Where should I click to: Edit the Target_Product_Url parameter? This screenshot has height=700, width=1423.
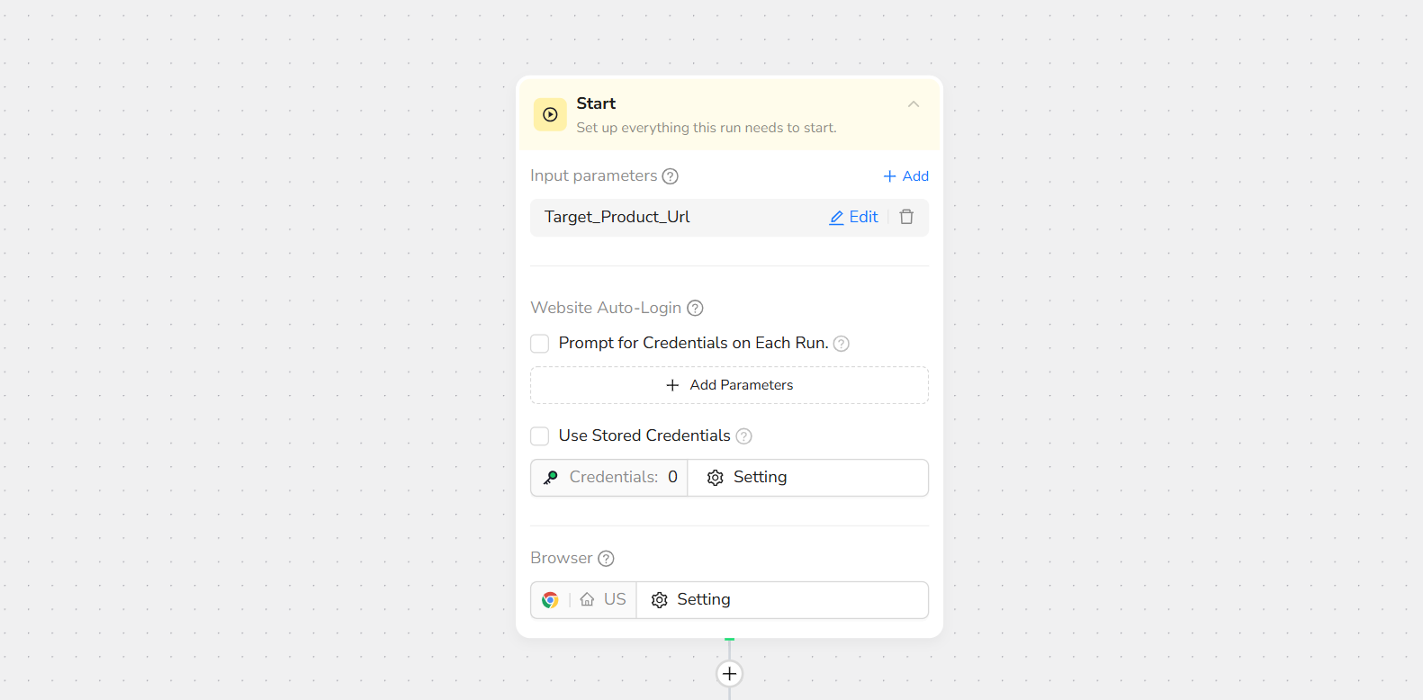point(853,217)
